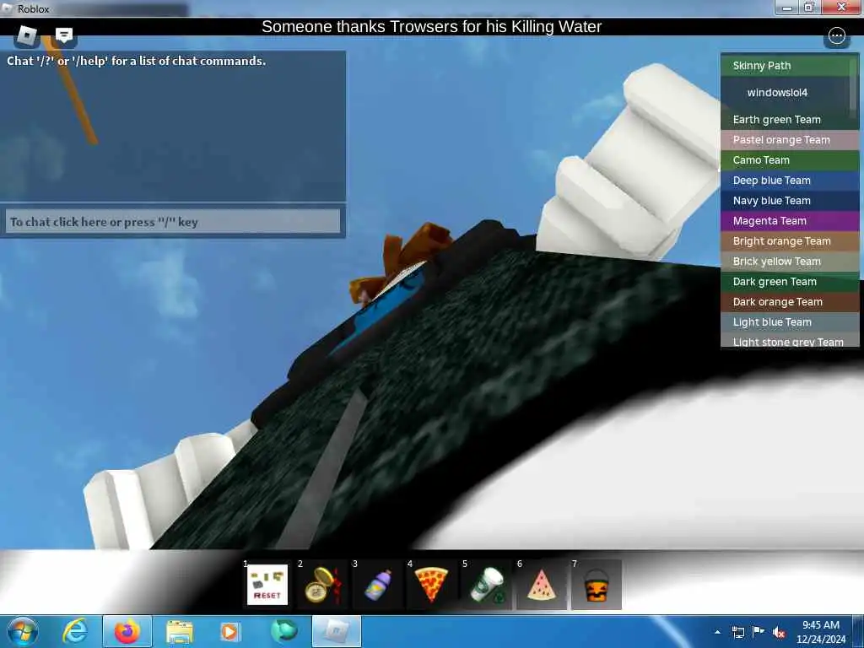Open the network tray icon
Screen dimensions: 864x648
737,632
